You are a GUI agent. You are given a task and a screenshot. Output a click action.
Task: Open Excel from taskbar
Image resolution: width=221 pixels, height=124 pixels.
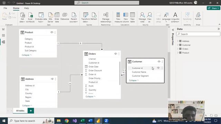point(83,121)
